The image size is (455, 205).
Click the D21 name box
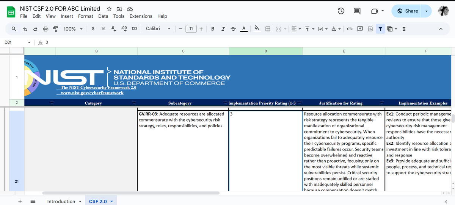tap(14, 42)
